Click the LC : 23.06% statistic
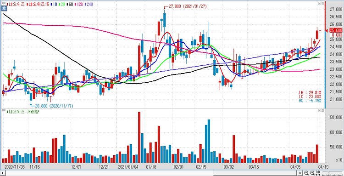The height and width of the screenshot is (176, 344). [310, 97]
